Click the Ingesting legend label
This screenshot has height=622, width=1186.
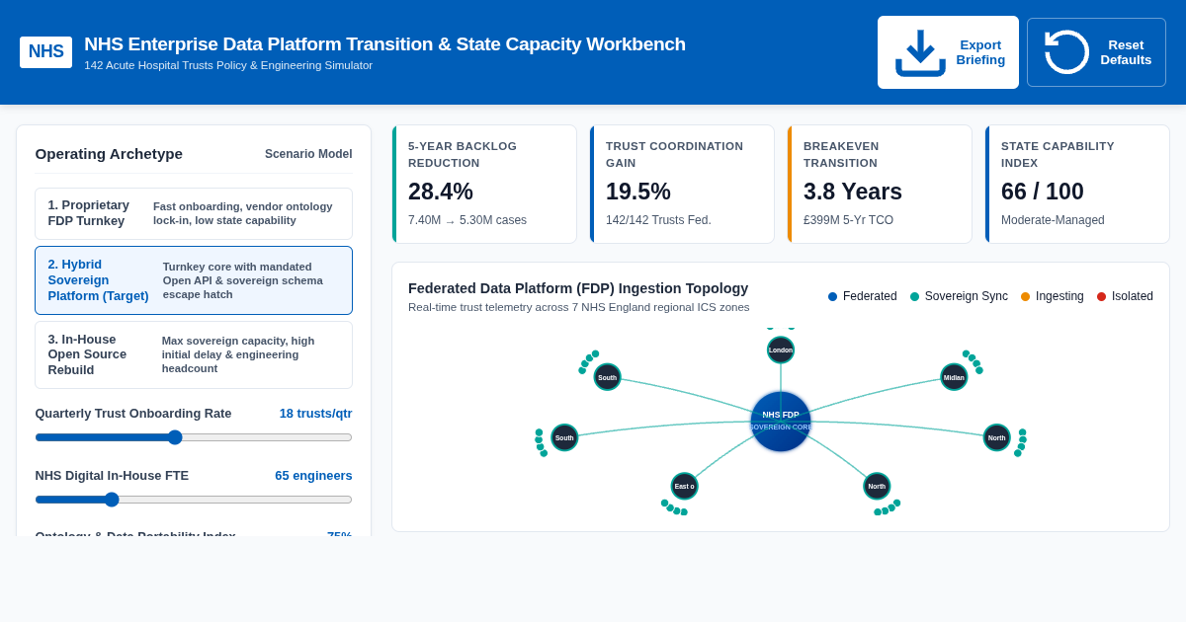1059,296
